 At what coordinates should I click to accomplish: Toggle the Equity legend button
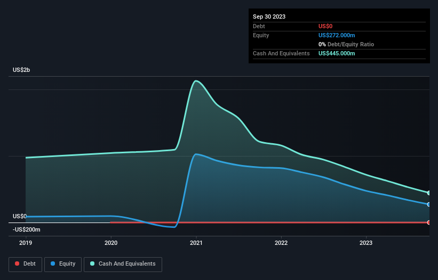(x=63, y=264)
